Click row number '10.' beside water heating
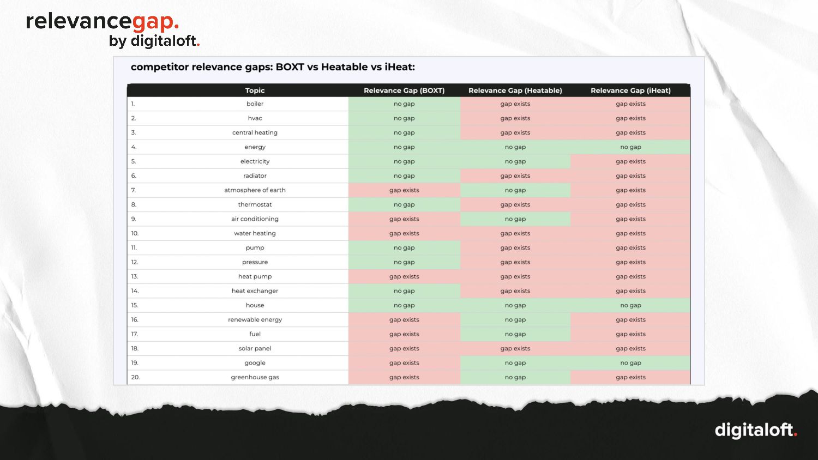The height and width of the screenshot is (460, 818). 135,233
